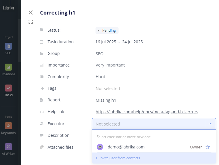The height and width of the screenshot is (165, 219).
Task: Open the SEO section in sidebar
Action: click(x=8, y=49)
